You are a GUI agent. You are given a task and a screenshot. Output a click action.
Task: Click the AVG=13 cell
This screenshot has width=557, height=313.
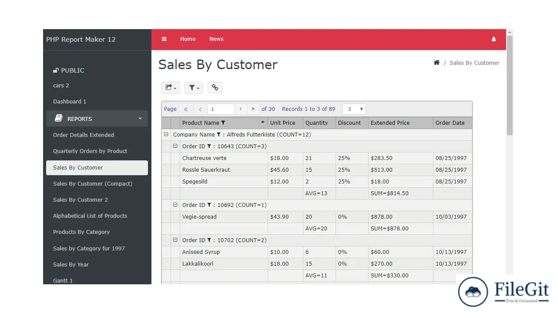[x=319, y=193]
